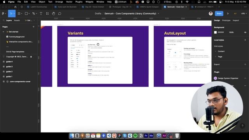Select the guide 4 layer
Image resolution: width=249 pixels, height=140 pixels.
tap(9, 62)
